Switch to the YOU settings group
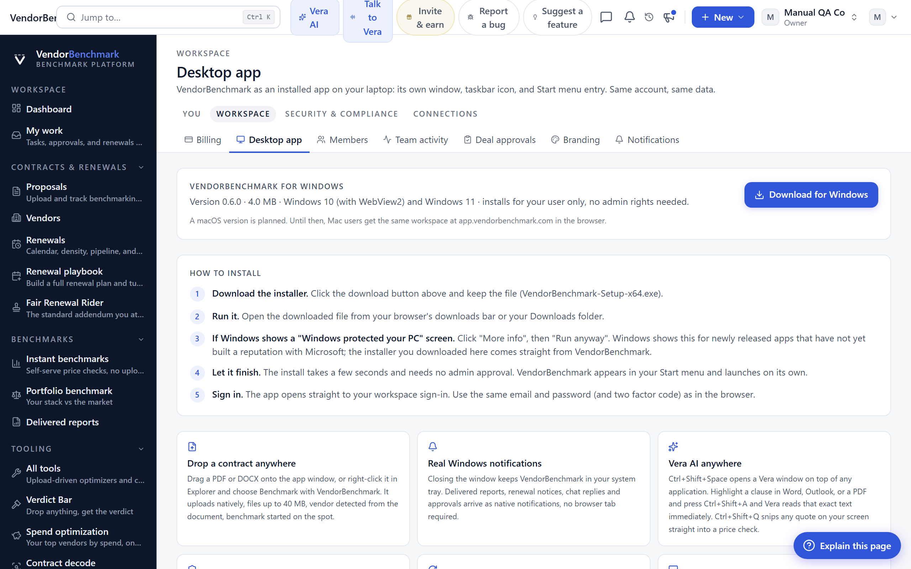 click(191, 114)
